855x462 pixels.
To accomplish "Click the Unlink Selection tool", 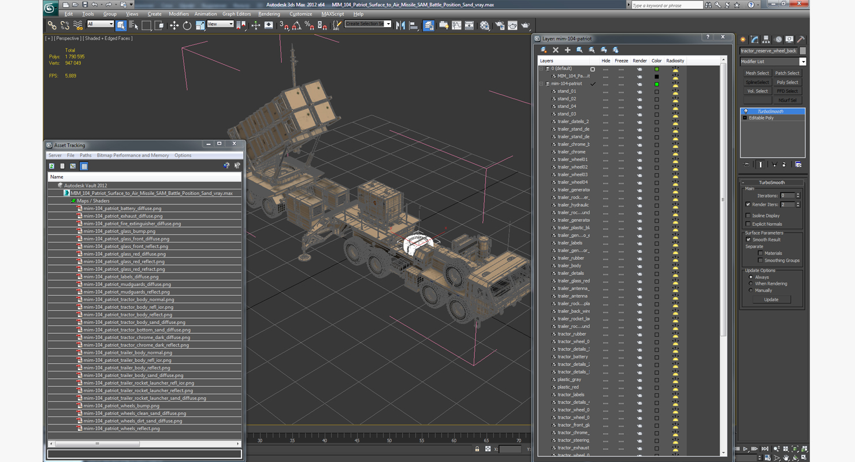I will click(65, 25).
